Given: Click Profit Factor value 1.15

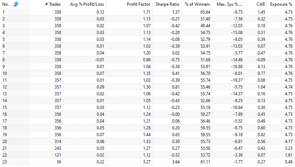Looking at the screenshot, I should (x=147, y=19).
